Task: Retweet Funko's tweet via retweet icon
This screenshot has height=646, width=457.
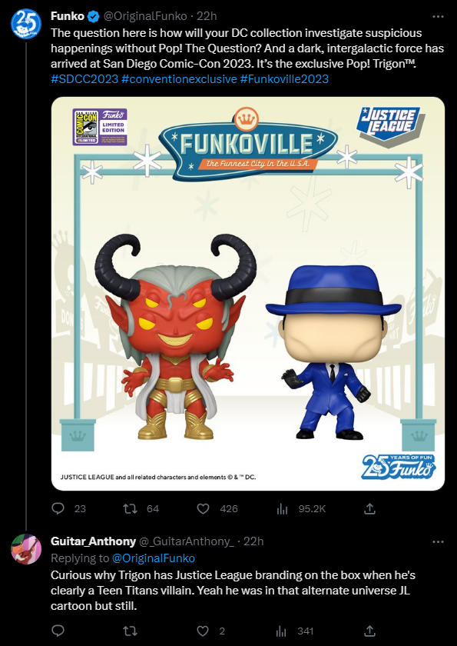Action: (131, 509)
